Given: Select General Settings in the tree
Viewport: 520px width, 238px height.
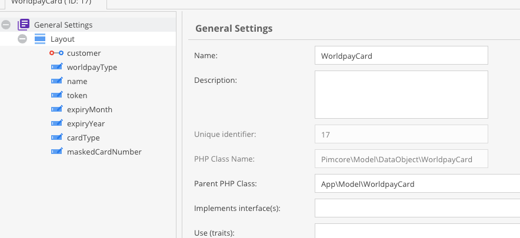Looking at the screenshot, I should [x=64, y=25].
